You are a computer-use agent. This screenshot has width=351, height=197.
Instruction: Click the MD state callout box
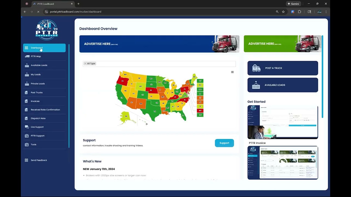tap(200, 111)
